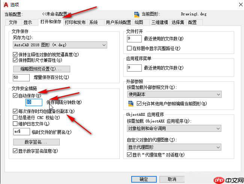The image size is (244, 184).
Task: Enable 总是进行 CRC 校验 checkbox
Action: tap(15, 118)
